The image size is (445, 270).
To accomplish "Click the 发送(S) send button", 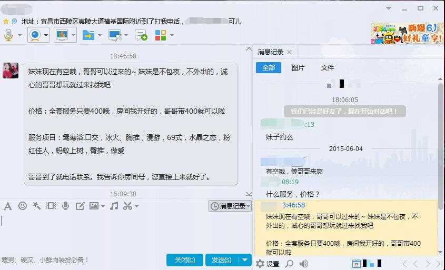I will tap(222, 260).
